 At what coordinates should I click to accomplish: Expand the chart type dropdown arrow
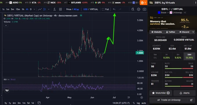click(x=49, y=9)
